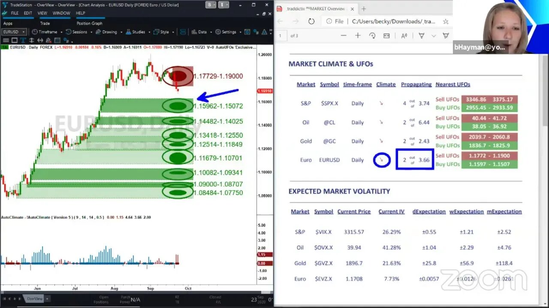Open the EDIT menu

coord(28,13)
